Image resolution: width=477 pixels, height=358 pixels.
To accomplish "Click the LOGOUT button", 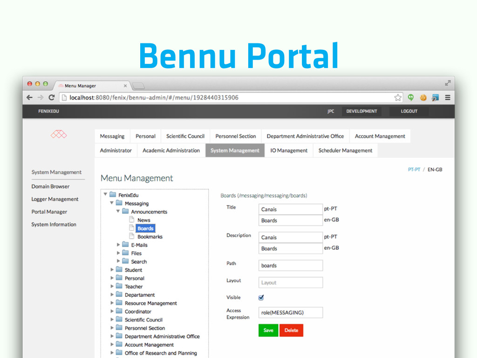I will click(x=409, y=111).
